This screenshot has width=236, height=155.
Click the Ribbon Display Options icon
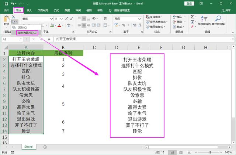tap(201, 3)
